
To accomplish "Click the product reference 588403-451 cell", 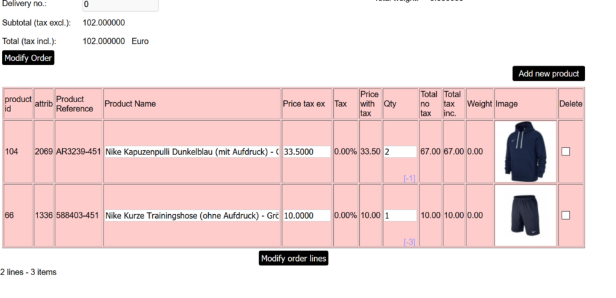I will (78, 215).
